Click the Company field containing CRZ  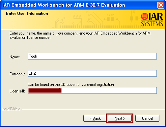click(x=92, y=73)
